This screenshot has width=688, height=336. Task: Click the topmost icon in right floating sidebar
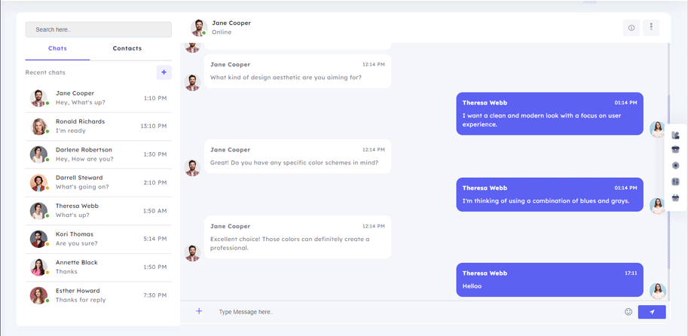pos(675,135)
